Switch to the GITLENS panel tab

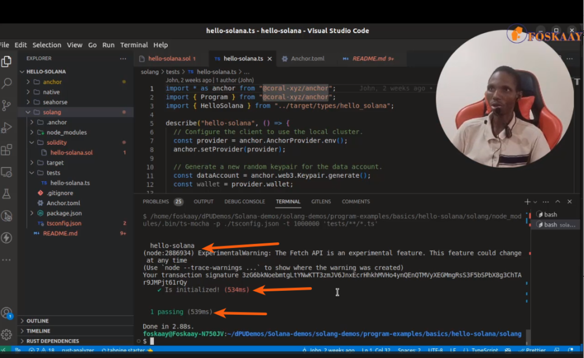321,202
